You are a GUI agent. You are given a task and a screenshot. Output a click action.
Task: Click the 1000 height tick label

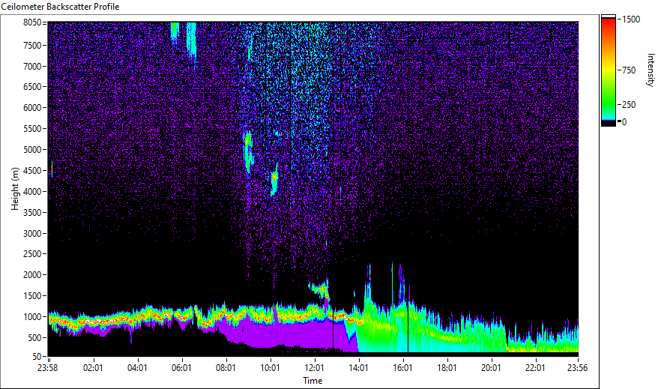tap(32, 317)
